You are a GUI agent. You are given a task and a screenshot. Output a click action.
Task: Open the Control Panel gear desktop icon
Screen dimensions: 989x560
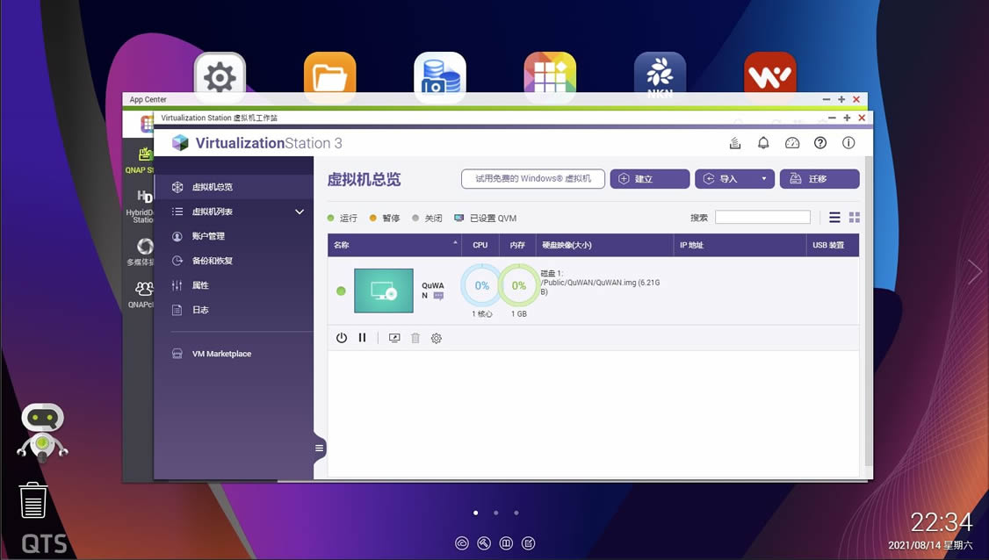point(220,77)
